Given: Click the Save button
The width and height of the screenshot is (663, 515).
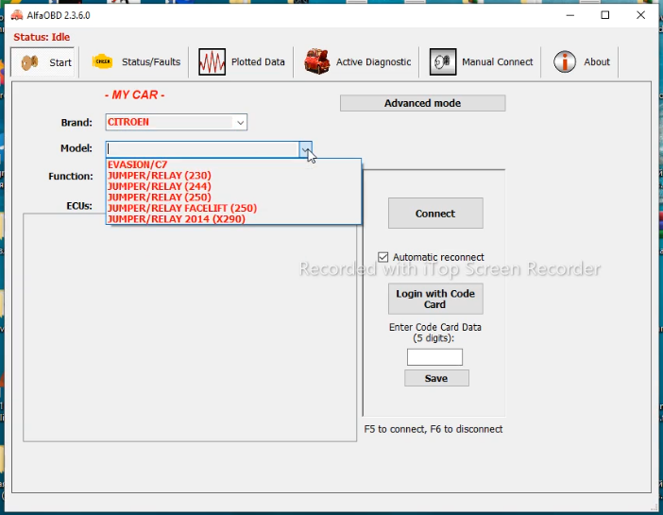Looking at the screenshot, I should pyautogui.click(x=436, y=378).
